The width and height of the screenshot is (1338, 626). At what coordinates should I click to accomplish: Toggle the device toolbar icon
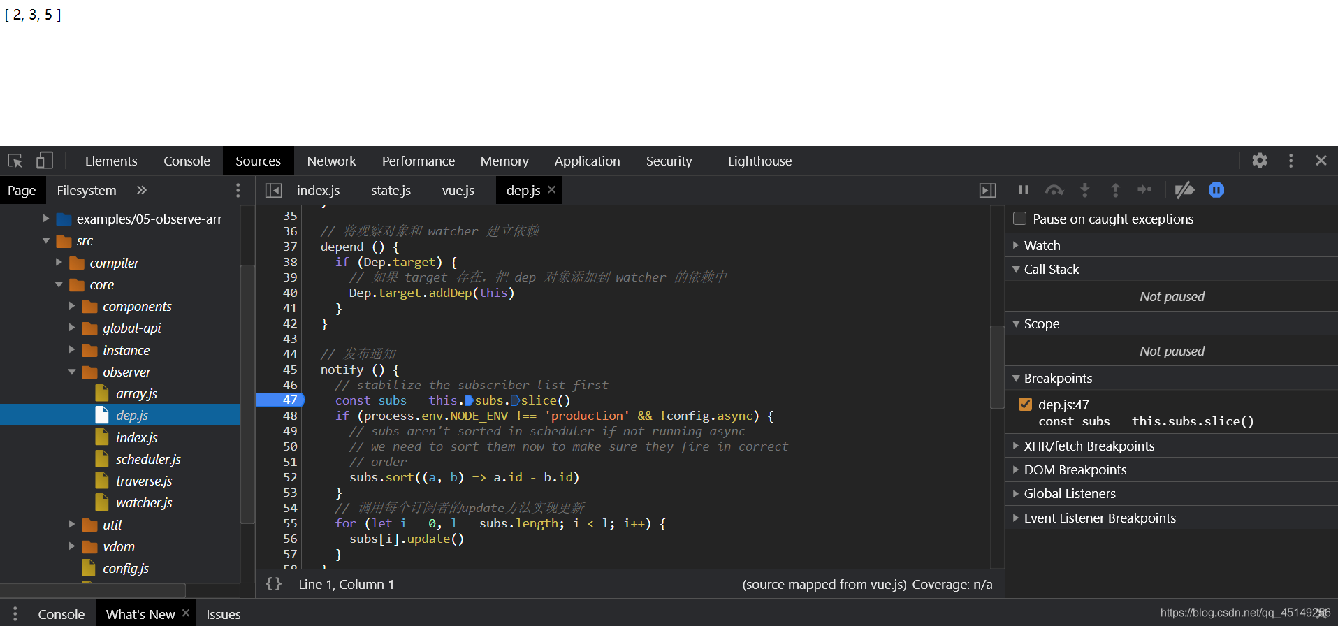tap(45, 161)
